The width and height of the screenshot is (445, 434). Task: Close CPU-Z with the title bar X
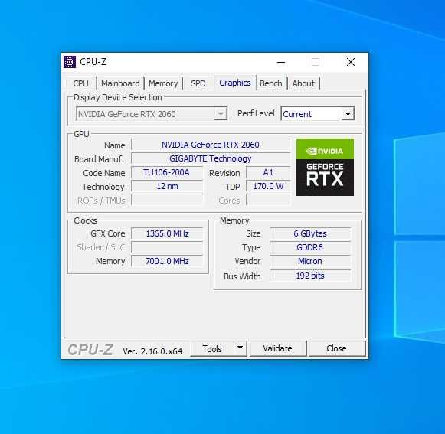point(351,62)
